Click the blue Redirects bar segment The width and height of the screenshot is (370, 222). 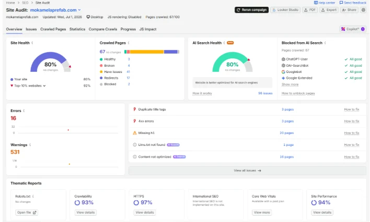pos(170,52)
